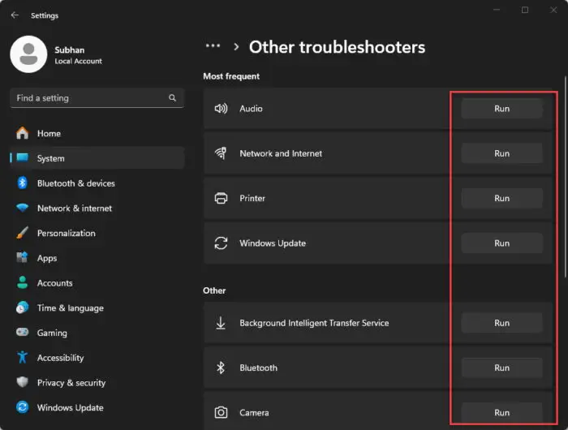Open Personalization settings

tap(97, 233)
